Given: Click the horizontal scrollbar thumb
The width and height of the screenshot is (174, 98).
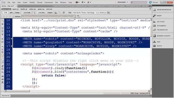Looking at the screenshot, I should 18,91.
